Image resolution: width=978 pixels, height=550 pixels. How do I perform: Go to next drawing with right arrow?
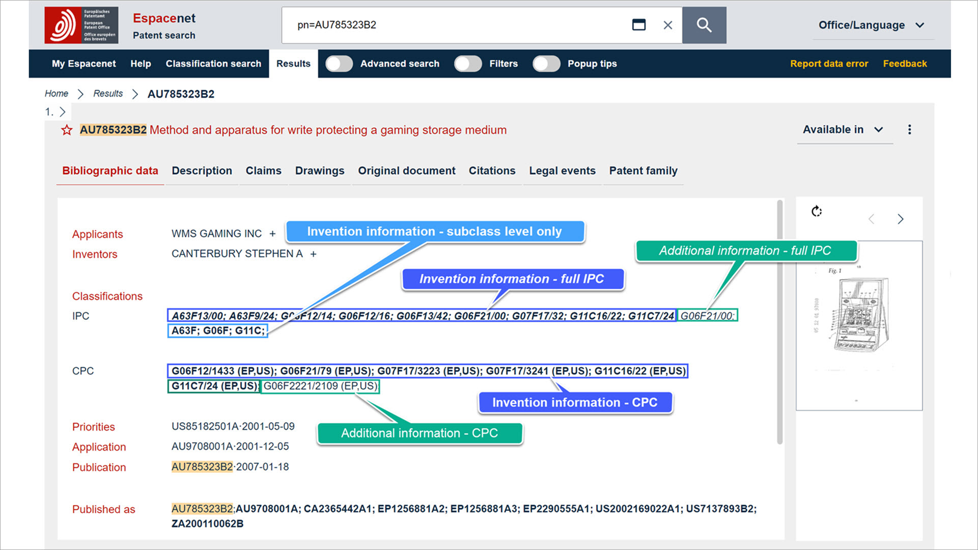click(900, 219)
